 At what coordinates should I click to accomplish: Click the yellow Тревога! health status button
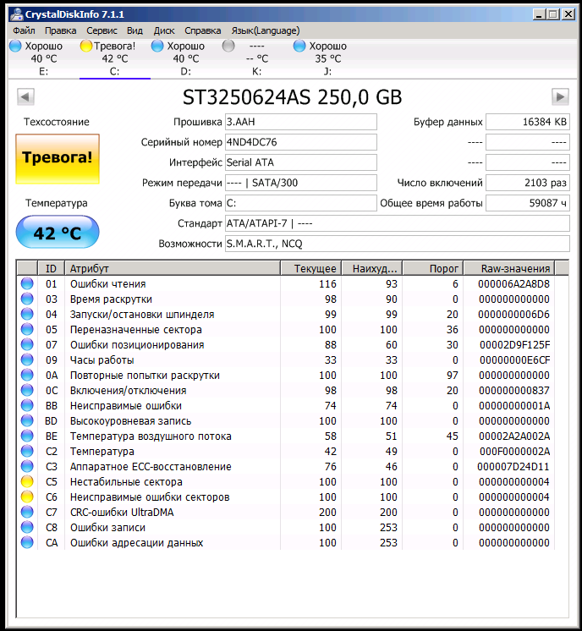(58, 159)
